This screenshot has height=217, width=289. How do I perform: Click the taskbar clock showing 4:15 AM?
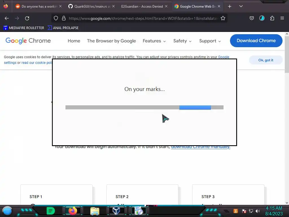click(x=274, y=211)
